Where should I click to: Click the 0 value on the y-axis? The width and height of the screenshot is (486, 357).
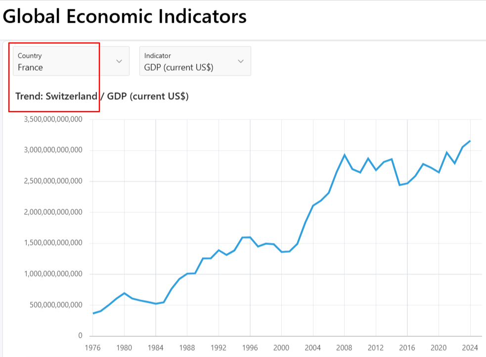[x=81, y=335]
